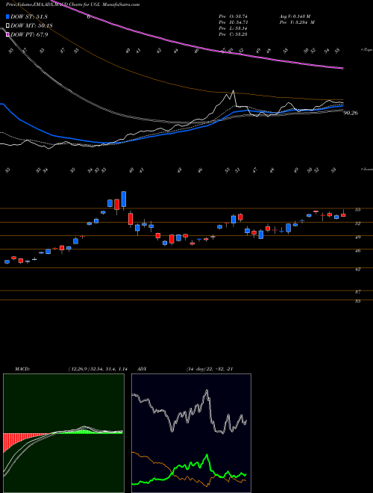Screen dimensions: 373x493
Task: Click the 'Pre H: 54.71' high value
Action: pos(233,22)
